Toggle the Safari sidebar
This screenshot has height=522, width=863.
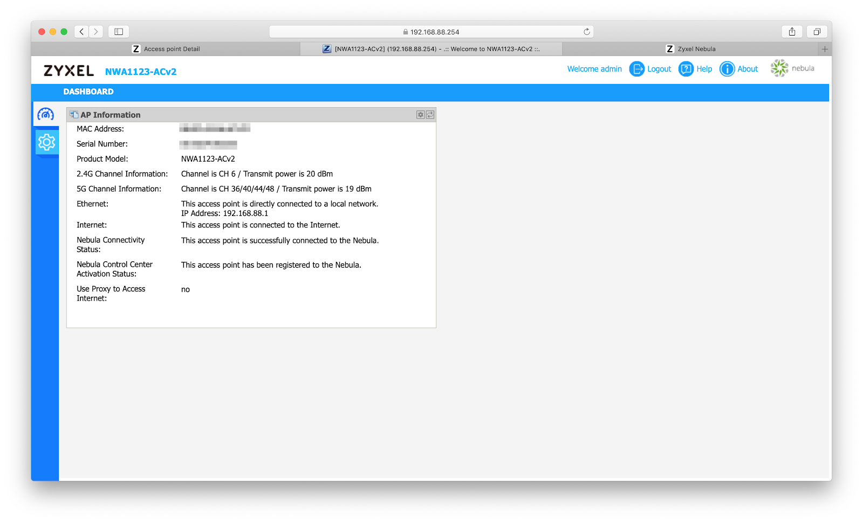119,32
